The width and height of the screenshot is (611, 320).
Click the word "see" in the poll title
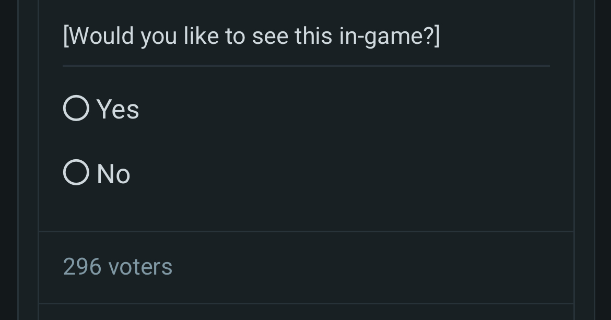[x=270, y=37]
